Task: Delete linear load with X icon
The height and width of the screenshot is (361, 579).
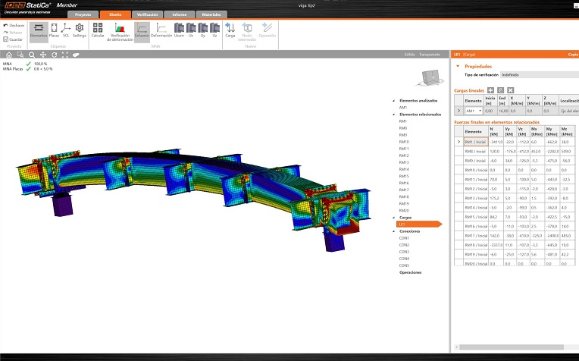Action: (x=511, y=90)
